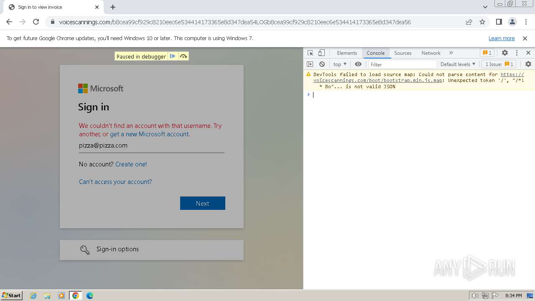Screen dimensions: 535x301
Task: Activate the inspect element picker tool
Action: (311, 53)
